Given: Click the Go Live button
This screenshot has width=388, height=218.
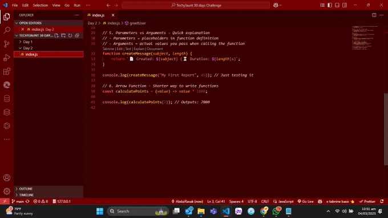Looking at the screenshot, I should (305, 201).
